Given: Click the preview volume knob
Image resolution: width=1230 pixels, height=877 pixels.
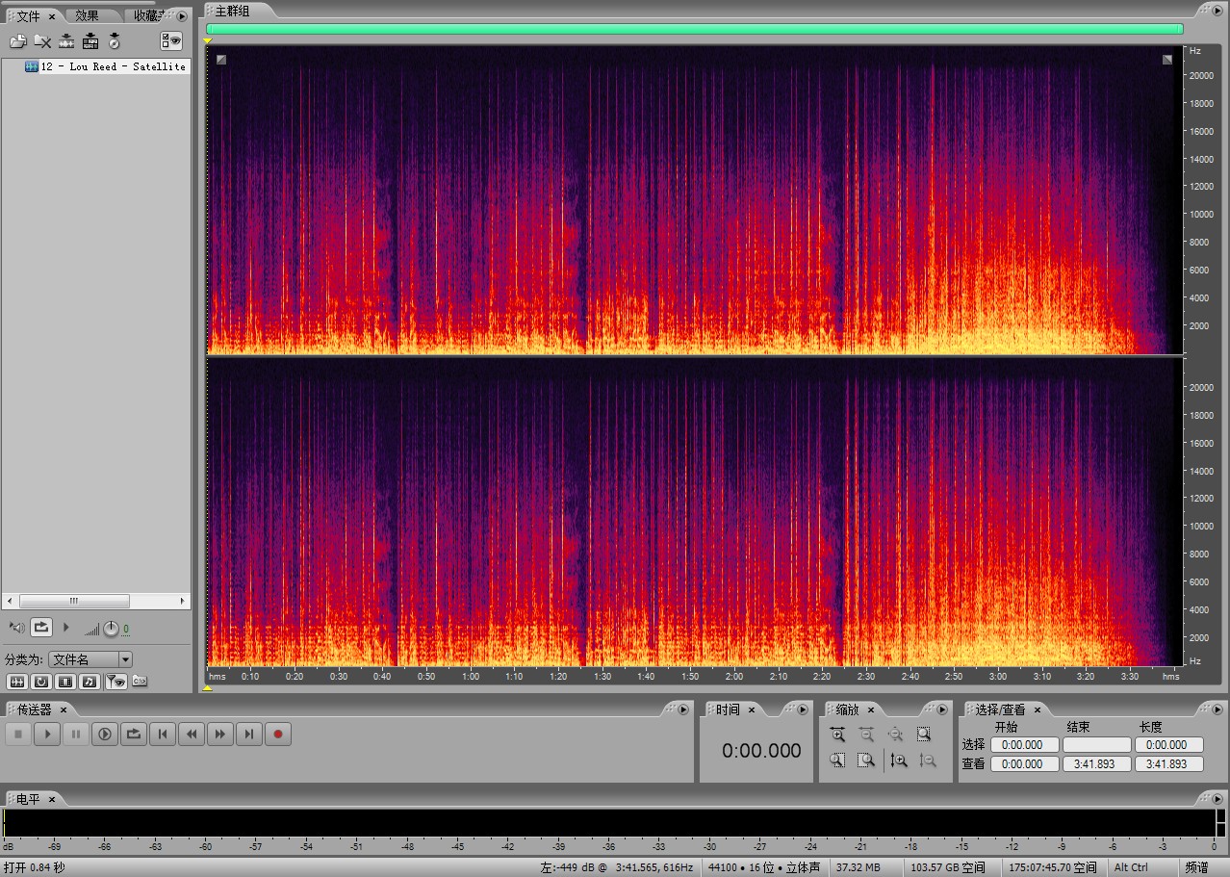Looking at the screenshot, I should (x=111, y=629).
